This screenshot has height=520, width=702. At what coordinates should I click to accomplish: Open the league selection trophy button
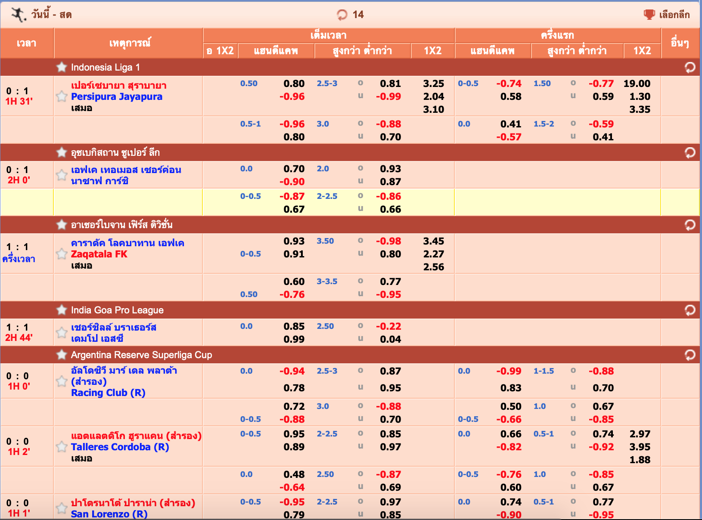pyautogui.click(x=649, y=15)
